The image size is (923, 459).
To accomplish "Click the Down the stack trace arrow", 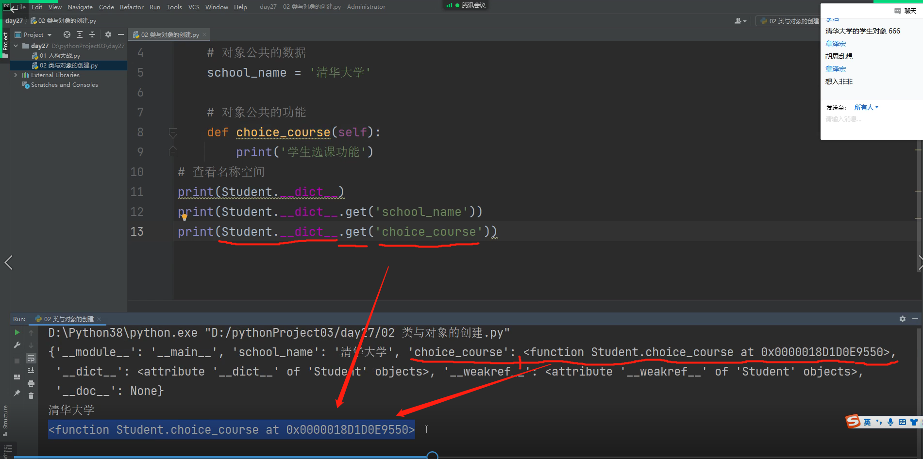I will click(x=31, y=345).
